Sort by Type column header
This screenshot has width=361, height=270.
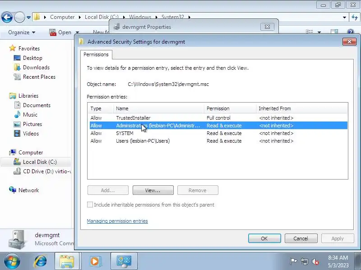pos(100,108)
